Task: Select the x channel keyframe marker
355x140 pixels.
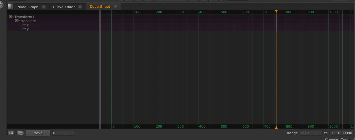Action: [235, 25]
